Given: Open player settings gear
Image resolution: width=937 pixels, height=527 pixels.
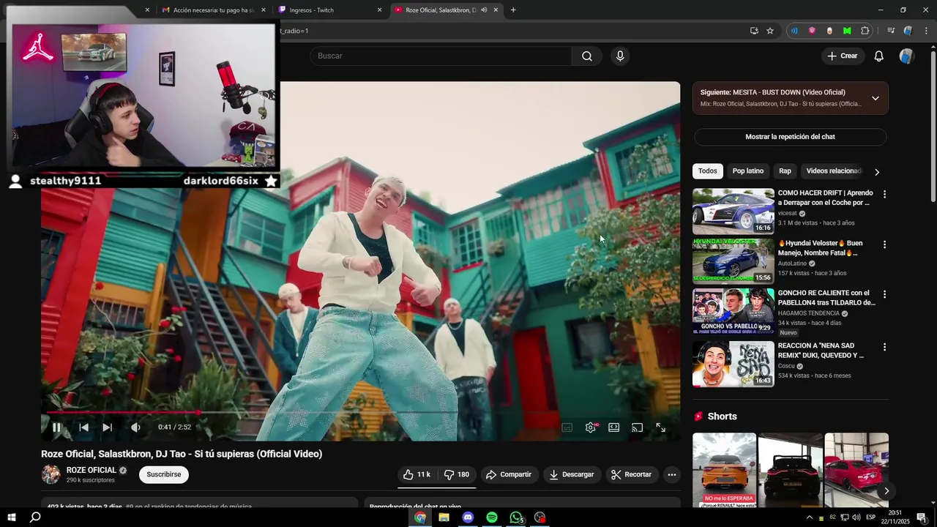Looking at the screenshot, I should click(591, 427).
